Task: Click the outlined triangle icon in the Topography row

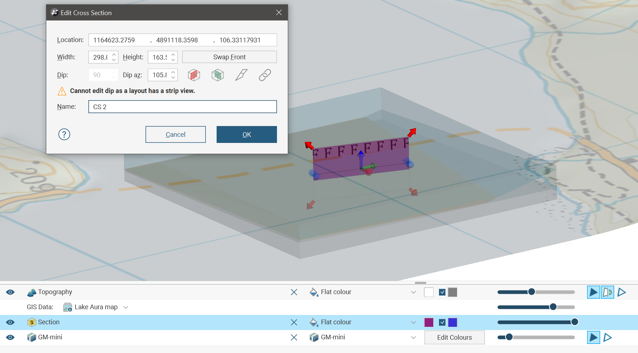Action: pos(622,292)
